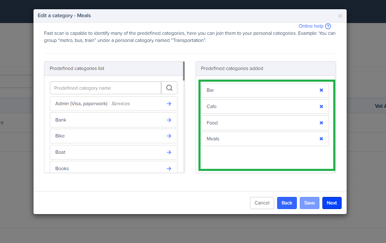Remove Meals from added categories
386x243 pixels.
click(321, 139)
